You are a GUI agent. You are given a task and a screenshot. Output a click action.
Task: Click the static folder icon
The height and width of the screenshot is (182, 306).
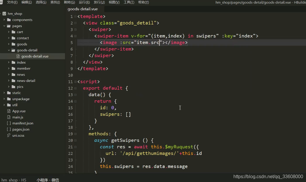pyautogui.click(x=9, y=93)
